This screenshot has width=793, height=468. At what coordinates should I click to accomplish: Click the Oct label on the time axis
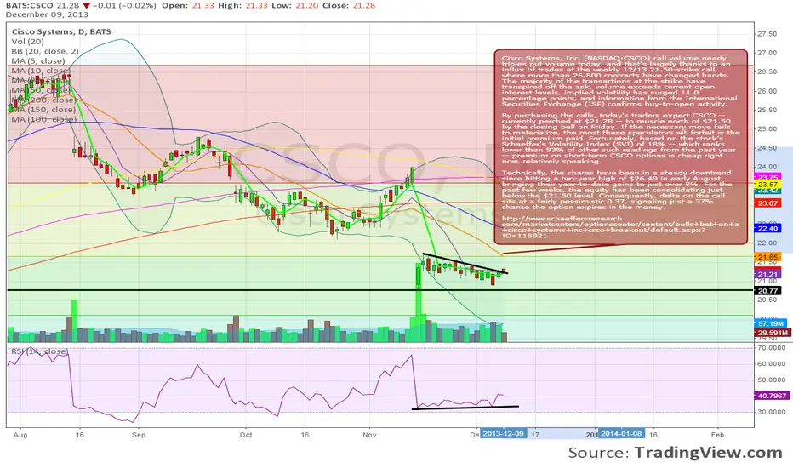[246, 435]
